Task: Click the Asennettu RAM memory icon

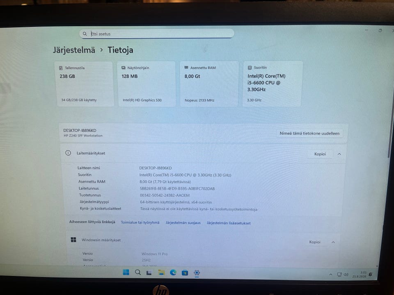Action: tap(186, 68)
